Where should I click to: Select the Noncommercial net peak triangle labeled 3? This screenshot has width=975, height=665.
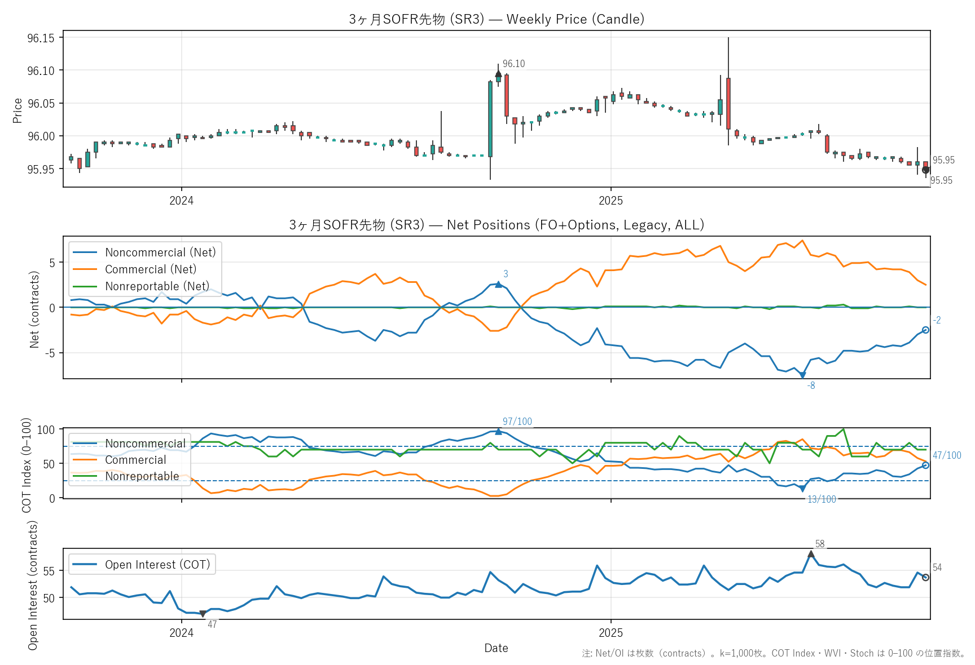498,285
